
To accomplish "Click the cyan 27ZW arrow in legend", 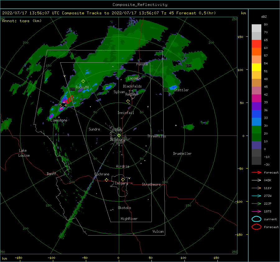I will coord(256,196).
